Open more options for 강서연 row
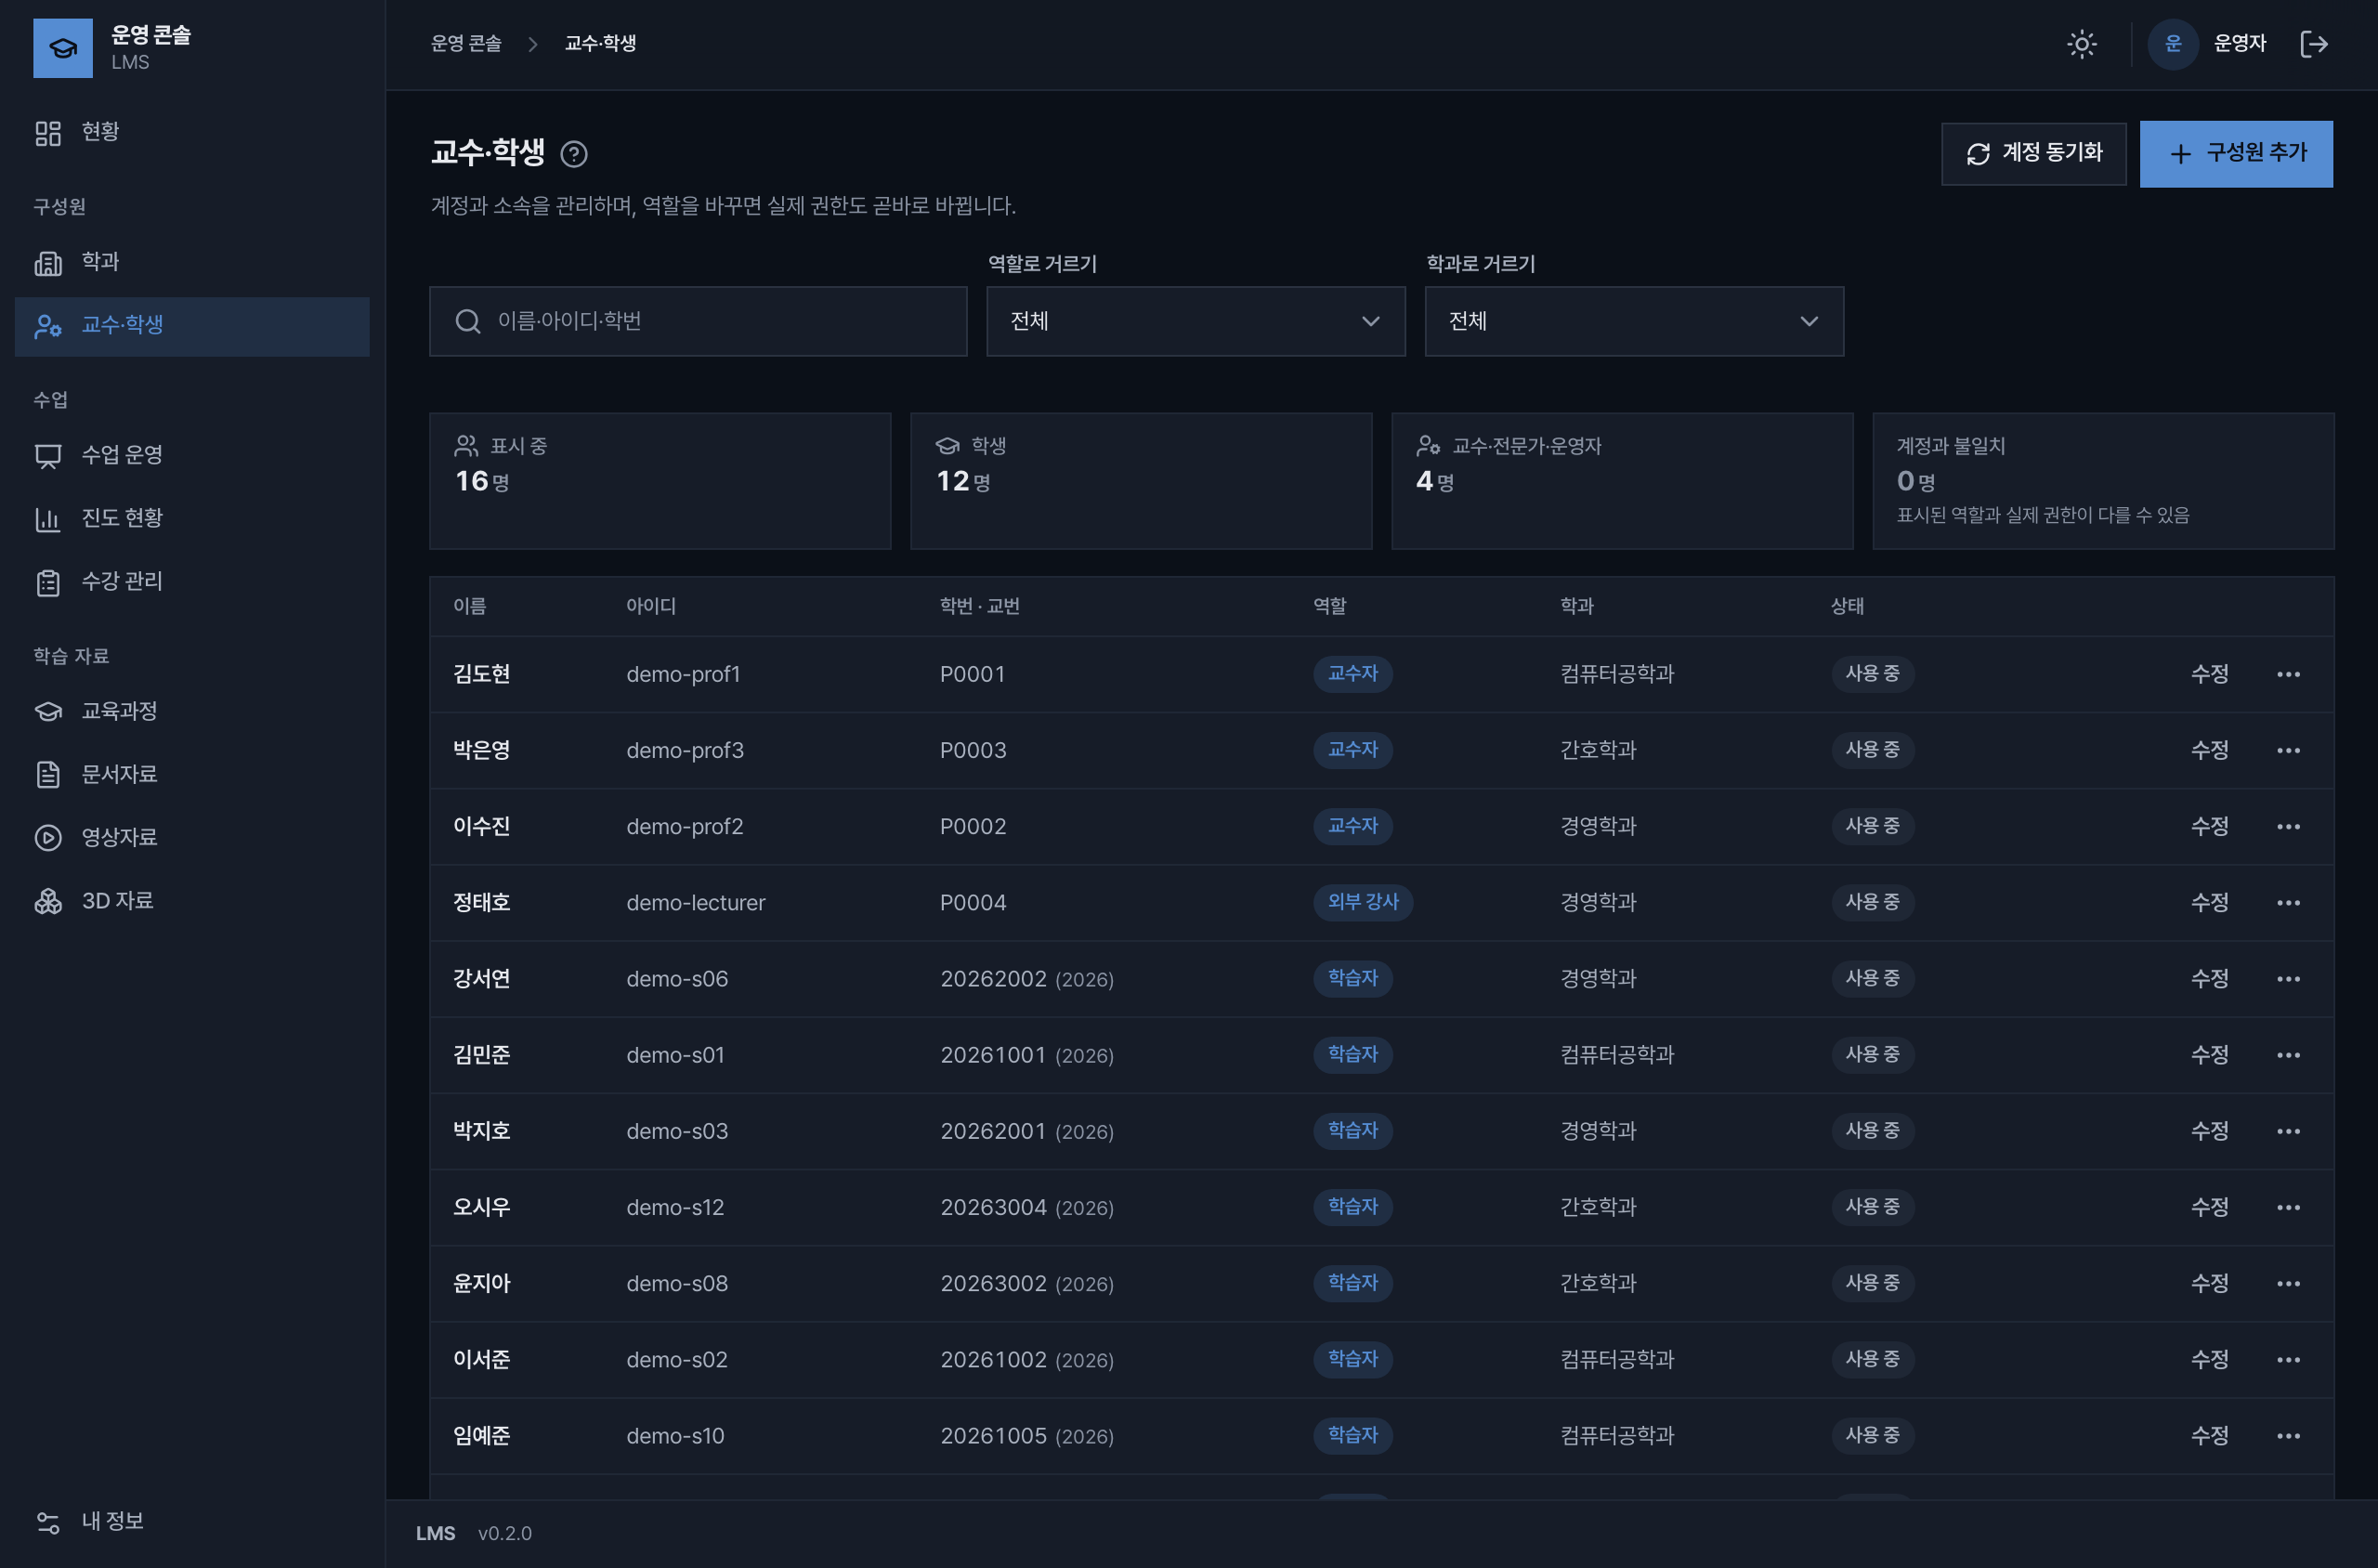Image resolution: width=2378 pixels, height=1568 pixels. [2288, 978]
